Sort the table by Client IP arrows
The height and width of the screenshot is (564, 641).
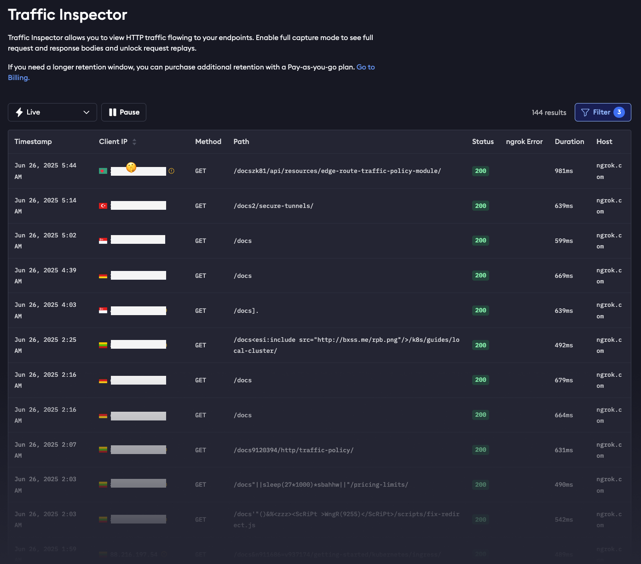click(x=134, y=142)
